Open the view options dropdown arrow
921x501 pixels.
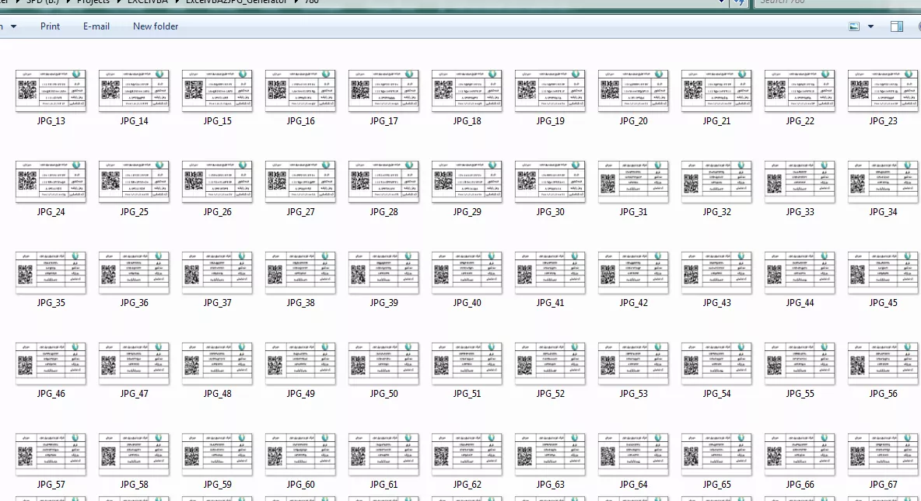(x=870, y=26)
